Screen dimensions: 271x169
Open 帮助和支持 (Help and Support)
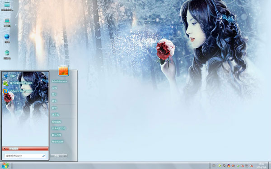tap(58, 142)
